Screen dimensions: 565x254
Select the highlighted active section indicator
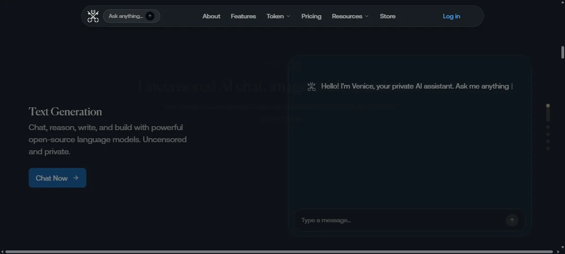tap(548, 112)
